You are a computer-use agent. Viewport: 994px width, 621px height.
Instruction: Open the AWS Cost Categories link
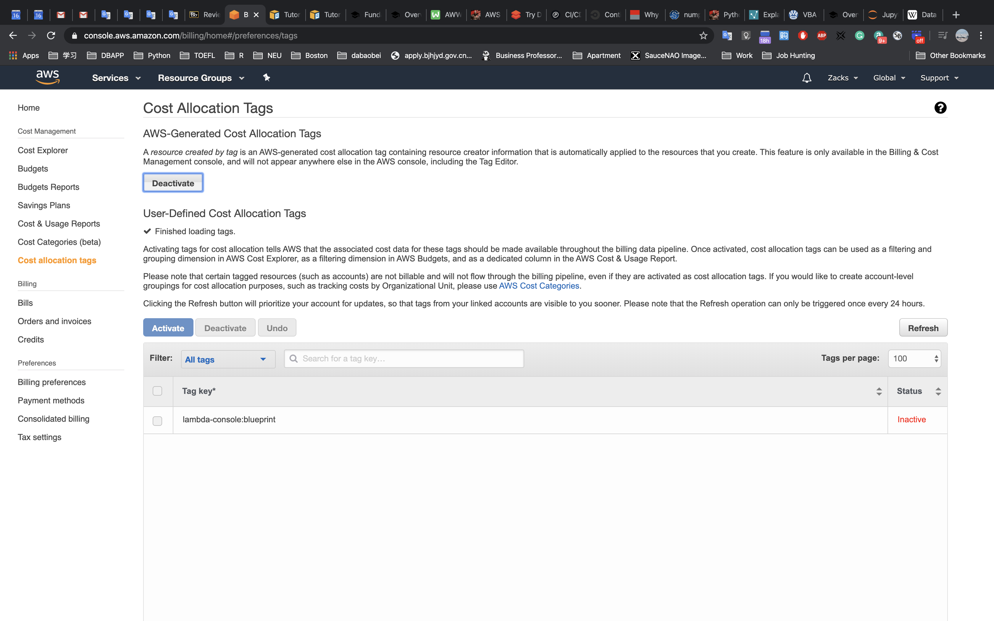click(x=538, y=286)
